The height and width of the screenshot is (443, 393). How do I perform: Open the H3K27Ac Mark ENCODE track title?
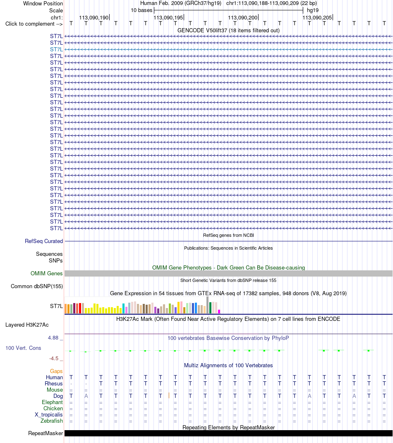click(228, 319)
